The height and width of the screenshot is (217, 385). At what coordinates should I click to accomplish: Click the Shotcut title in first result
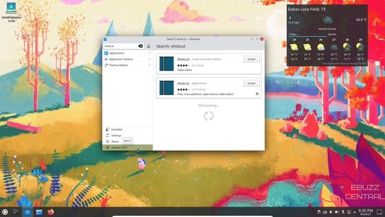click(x=183, y=59)
